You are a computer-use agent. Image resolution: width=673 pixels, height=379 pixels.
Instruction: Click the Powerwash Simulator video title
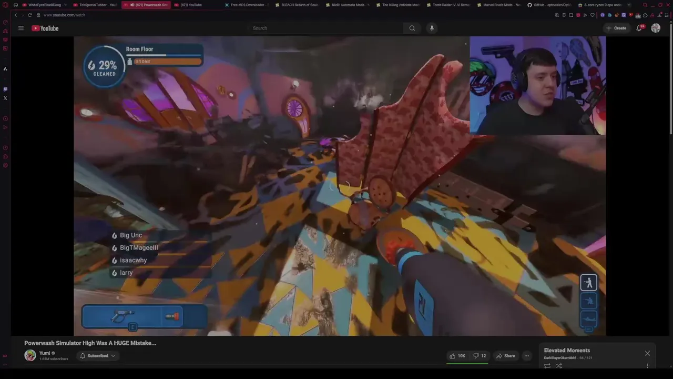90,343
